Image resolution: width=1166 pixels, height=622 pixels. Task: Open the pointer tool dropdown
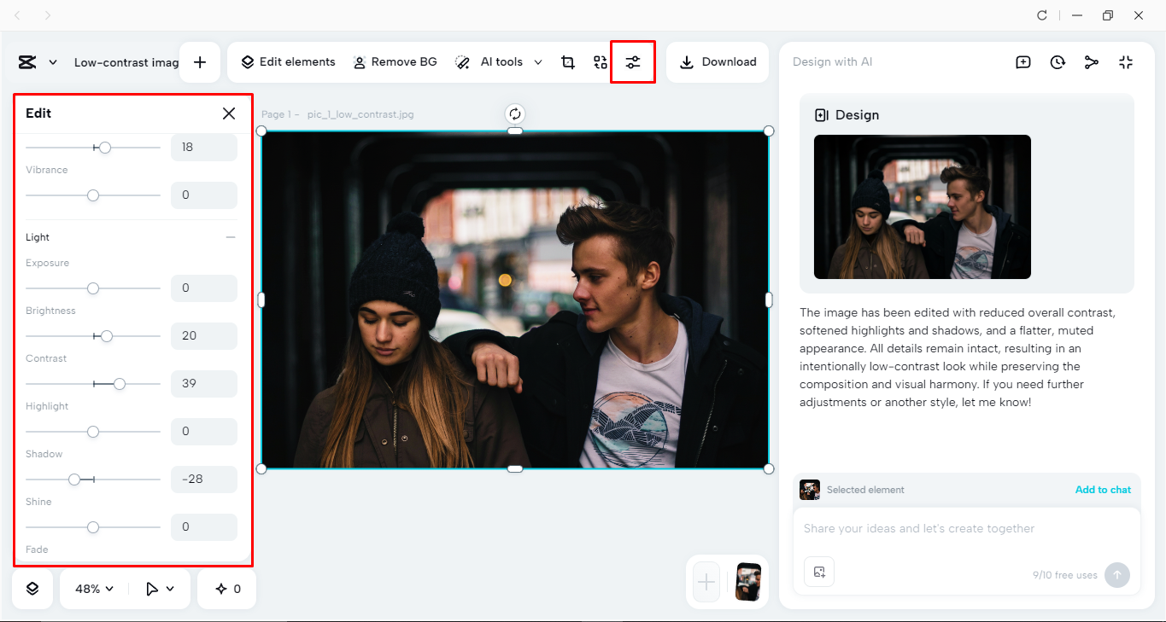click(x=160, y=589)
